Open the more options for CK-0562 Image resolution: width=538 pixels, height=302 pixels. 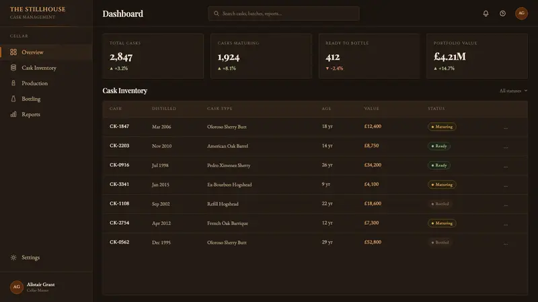[x=506, y=243]
